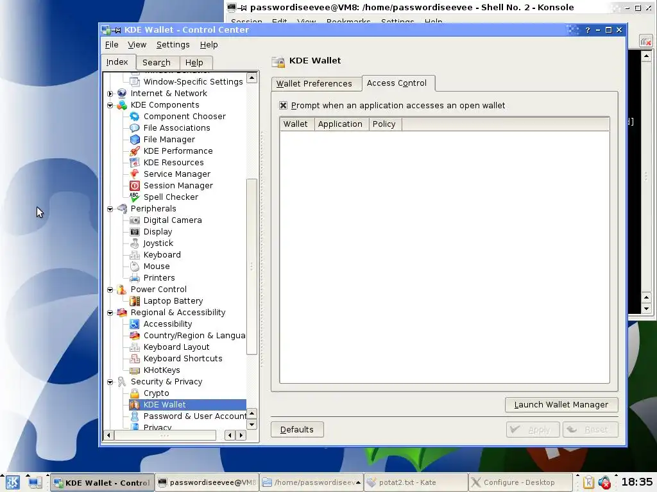Open the K menu launcher icon
657x492 pixels.
tap(12, 482)
